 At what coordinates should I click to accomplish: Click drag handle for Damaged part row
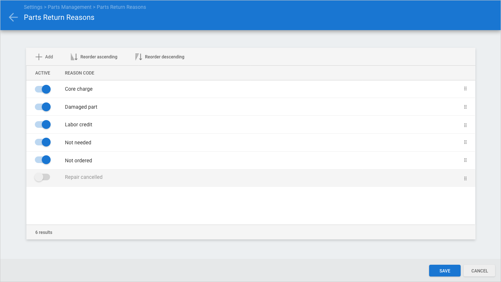coord(465,107)
